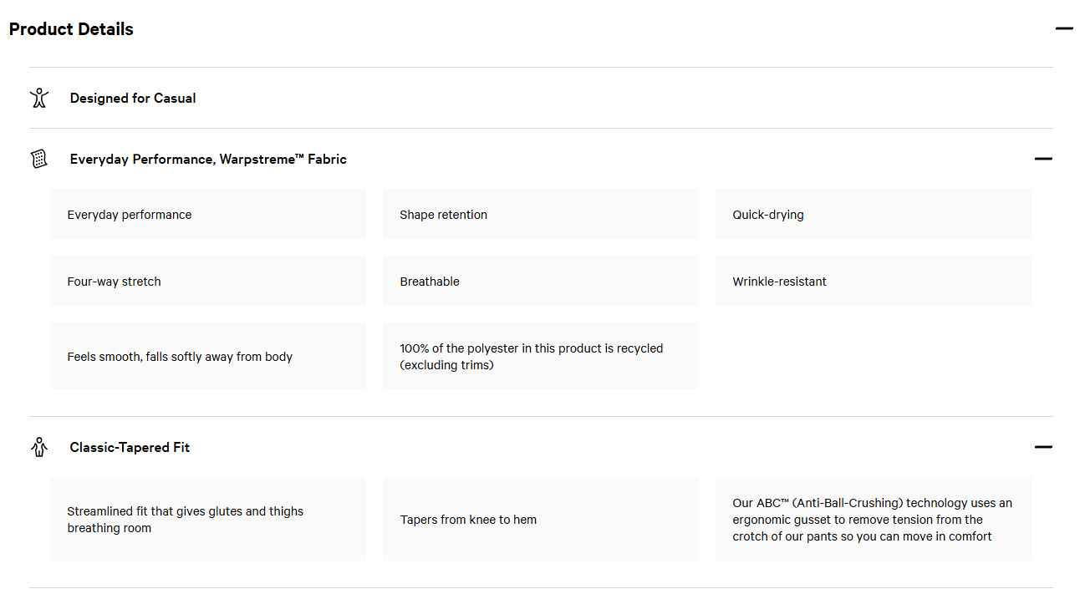Click the Classic-Tapered Fit title
The height and width of the screenshot is (589, 1080).
point(130,447)
